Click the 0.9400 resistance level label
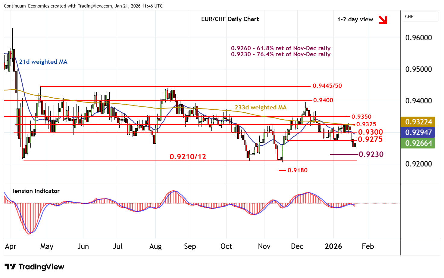Screen dimensions: 444x278 coord(323,100)
